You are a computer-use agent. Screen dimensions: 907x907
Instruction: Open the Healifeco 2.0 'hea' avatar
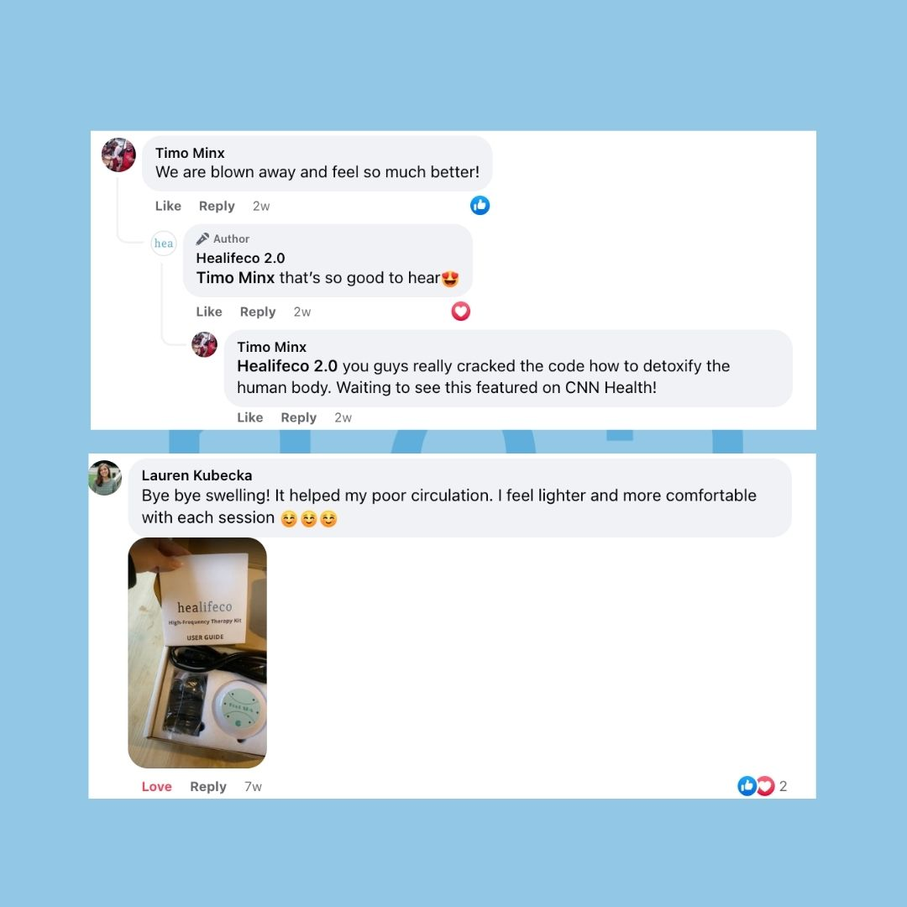[164, 244]
